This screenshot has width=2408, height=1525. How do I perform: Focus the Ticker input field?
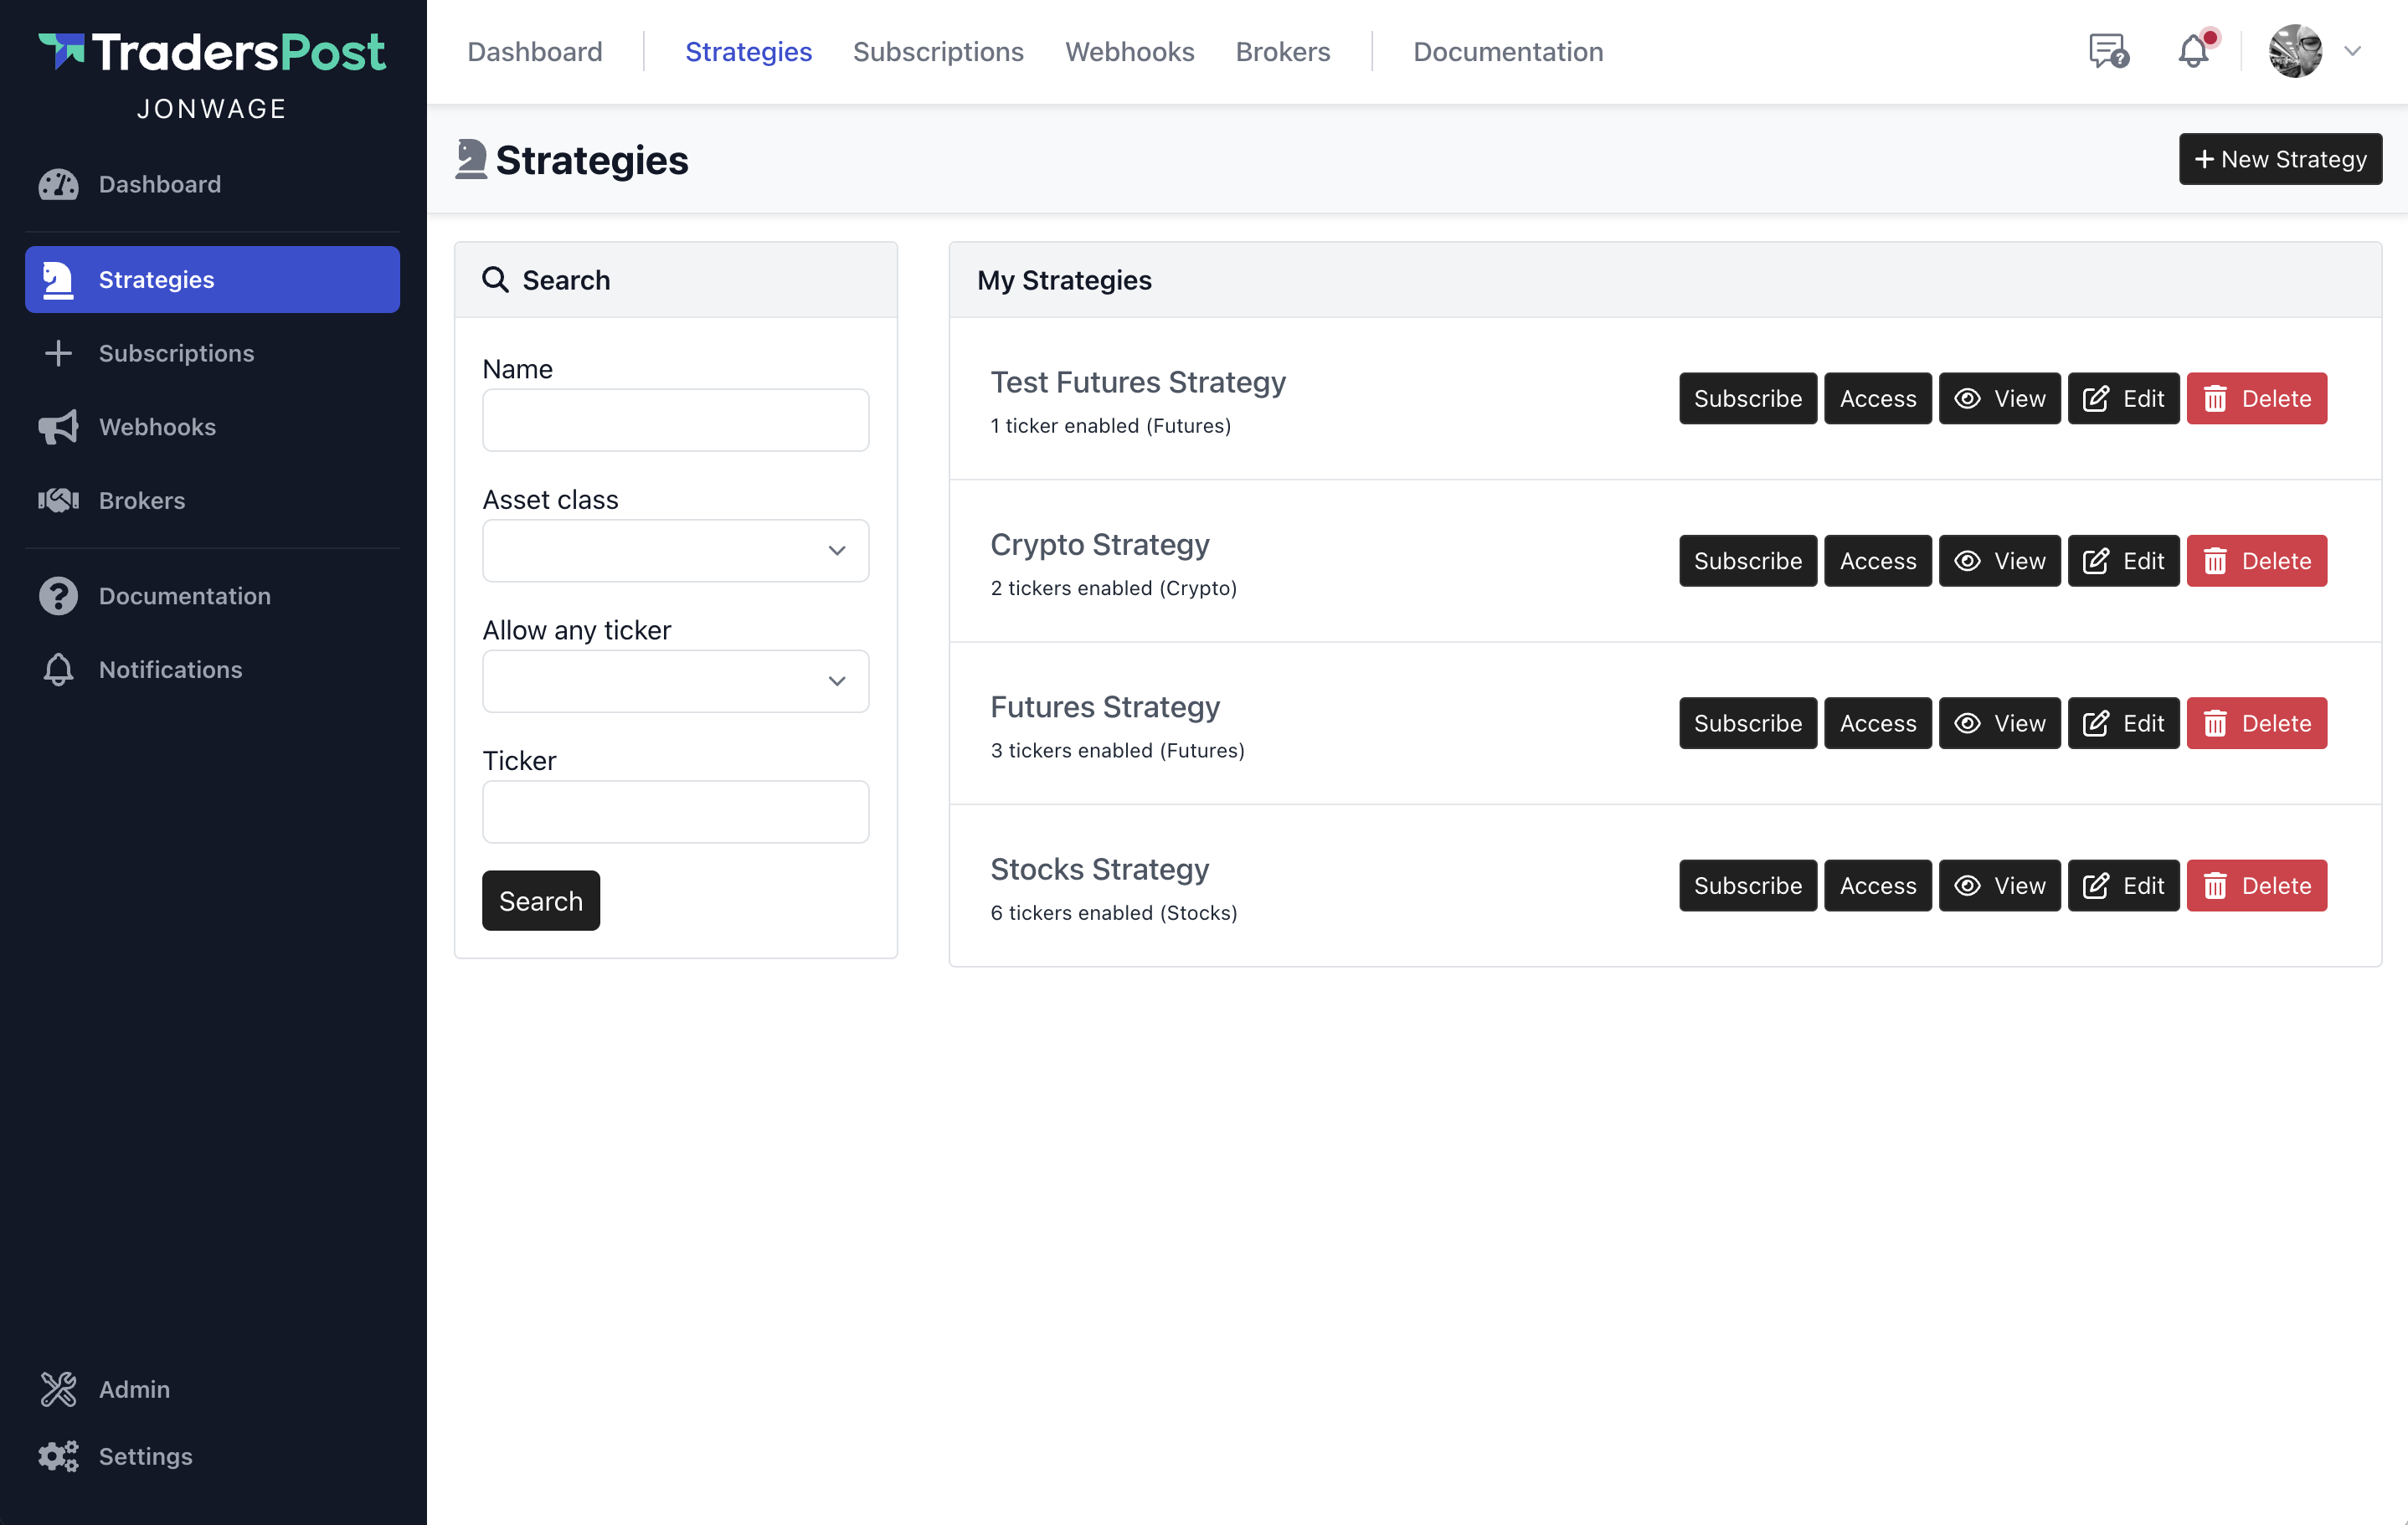675,812
